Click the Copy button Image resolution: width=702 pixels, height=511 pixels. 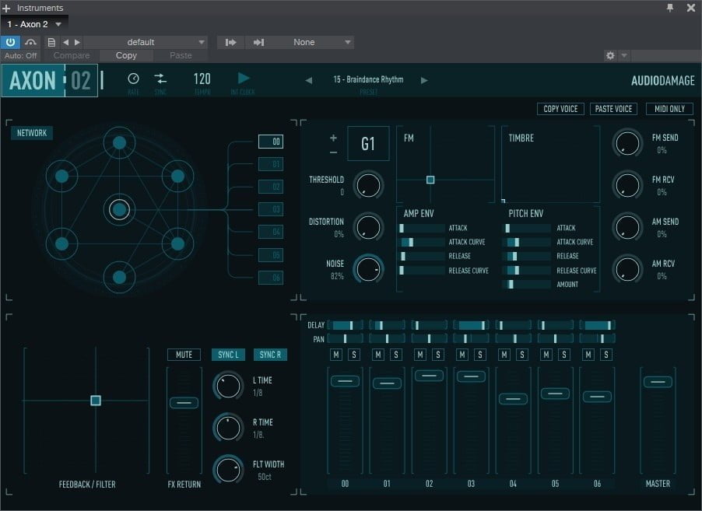point(126,55)
